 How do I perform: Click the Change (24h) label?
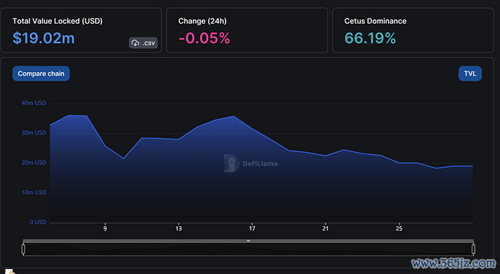(202, 21)
